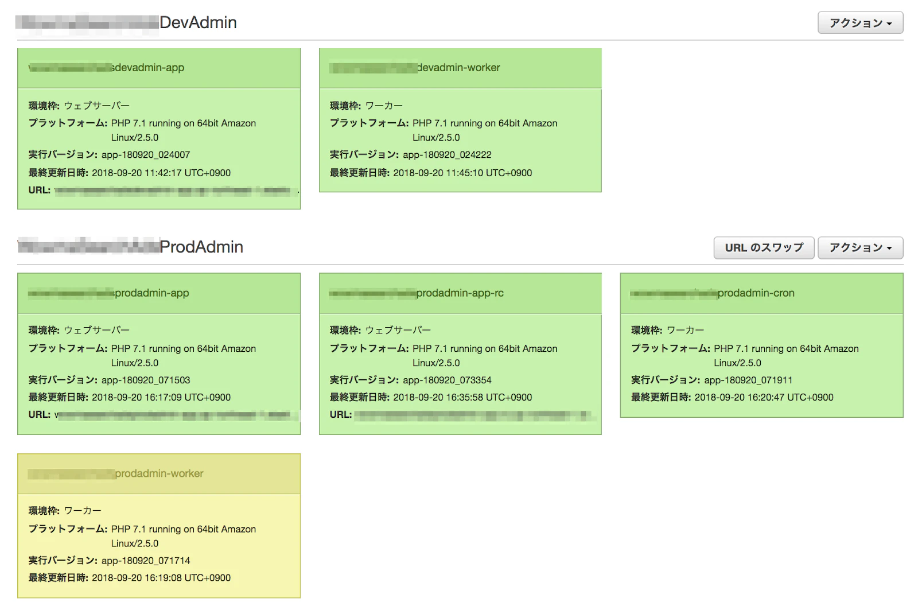918x606 pixels.
Task: Click timestamp 2018-09-20 11:45:10 UTC+0900
Action: (462, 173)
